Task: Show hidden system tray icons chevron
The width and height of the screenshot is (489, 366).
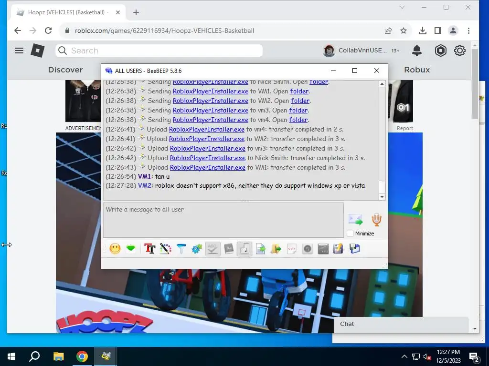Action: (x=404, y=356)
